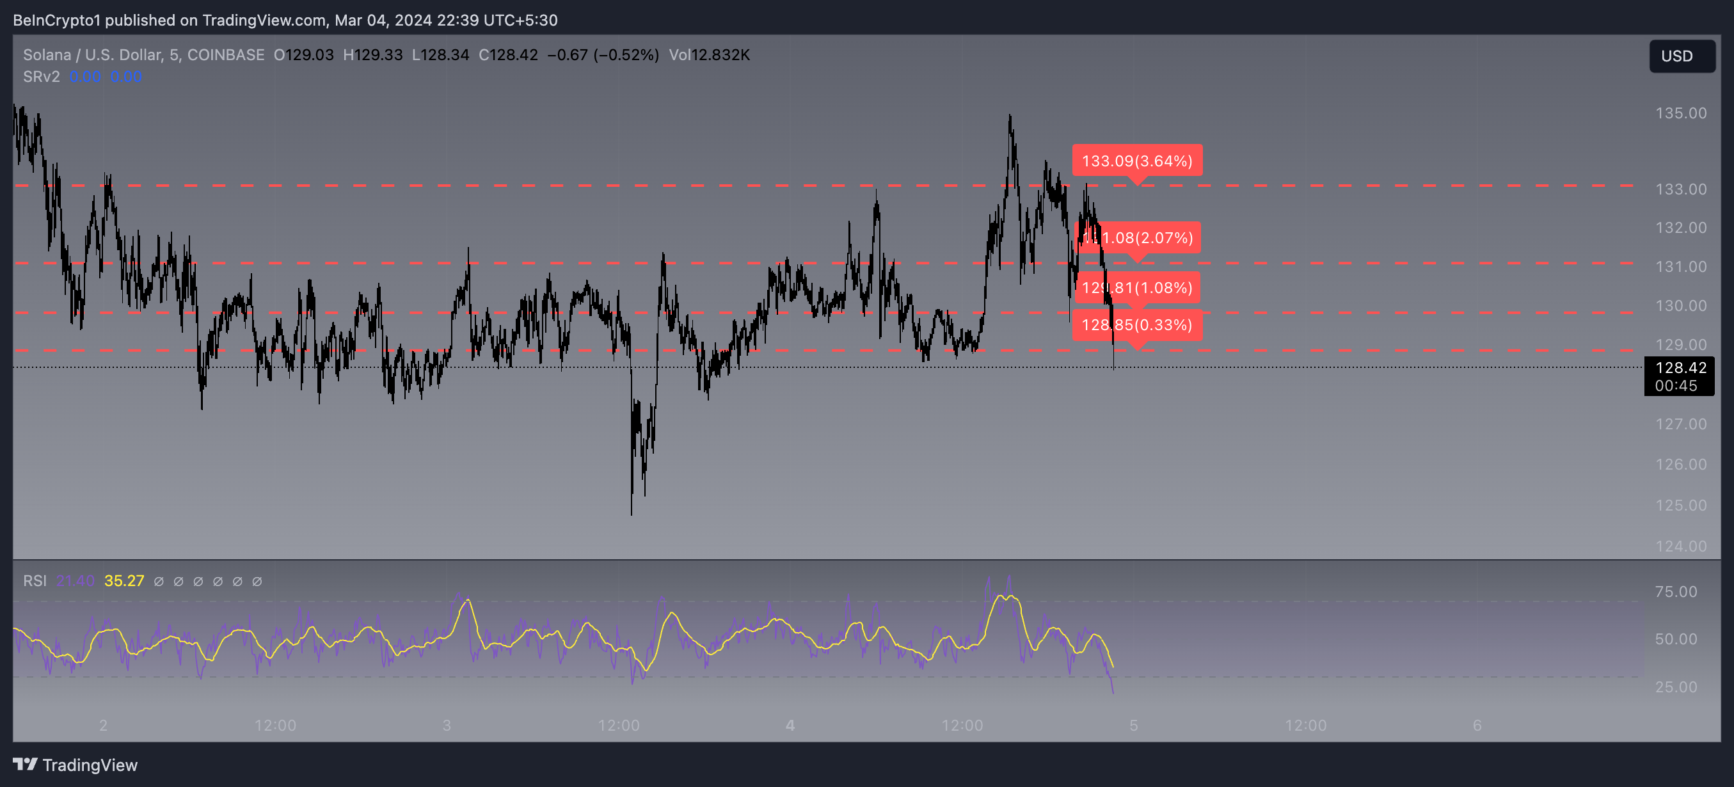Click the Vol 12.832K volume readout

709,55
